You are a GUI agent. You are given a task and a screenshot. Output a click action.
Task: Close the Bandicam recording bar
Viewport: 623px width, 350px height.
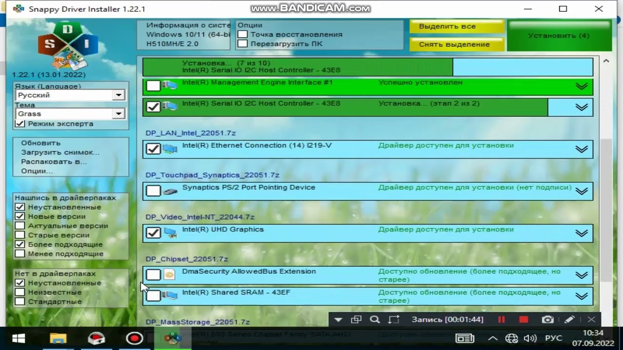[591, 319]
